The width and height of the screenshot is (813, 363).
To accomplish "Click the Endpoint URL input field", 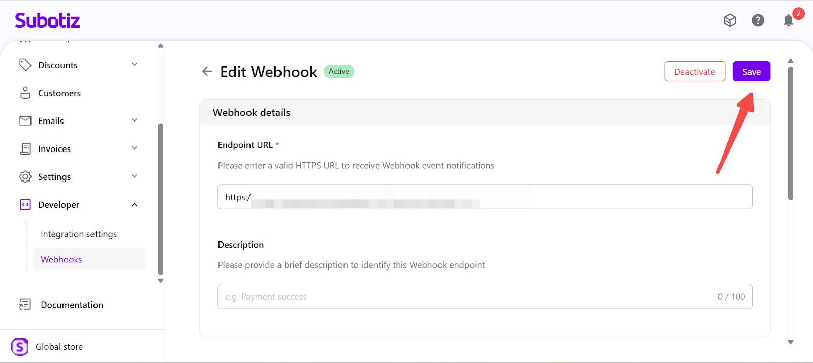I will 484,197.
